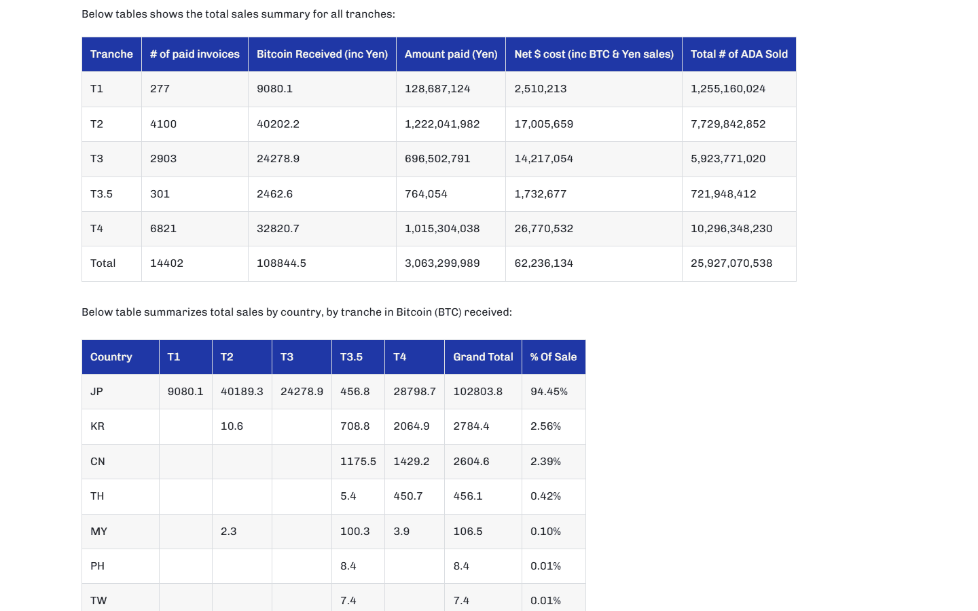Image resolution: width=978 pixels, height=611 pixels.
Task: Click total amount paid 3,063,299,989
Action: [442, 263]
